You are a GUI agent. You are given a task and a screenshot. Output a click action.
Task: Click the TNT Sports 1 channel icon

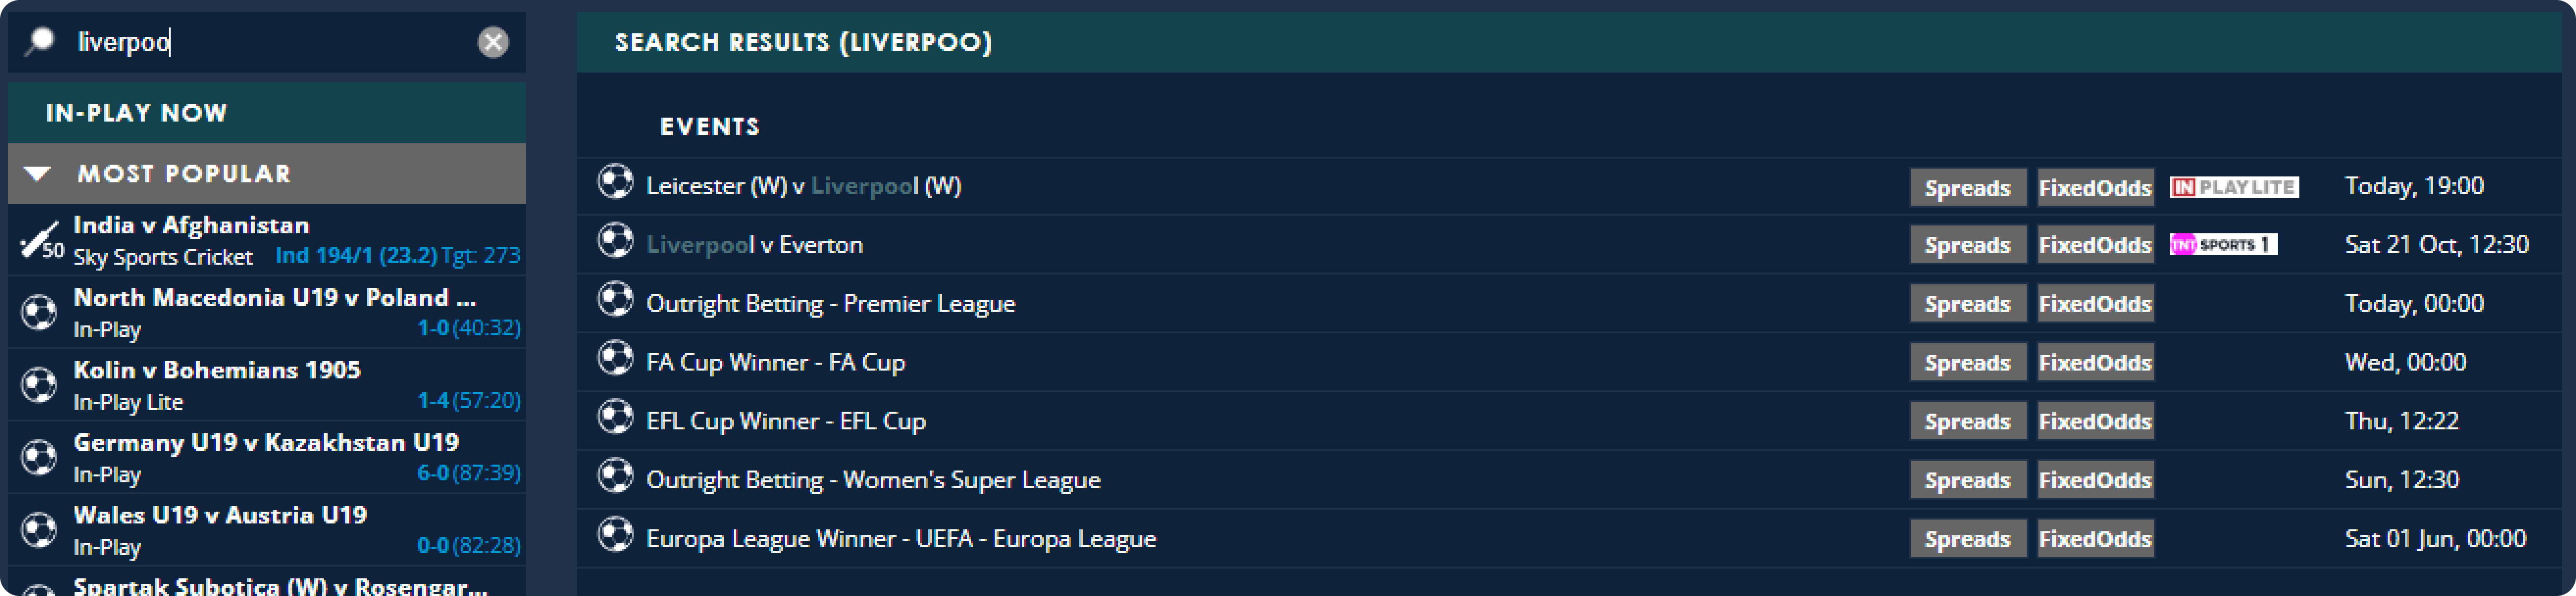point(2222,244)
